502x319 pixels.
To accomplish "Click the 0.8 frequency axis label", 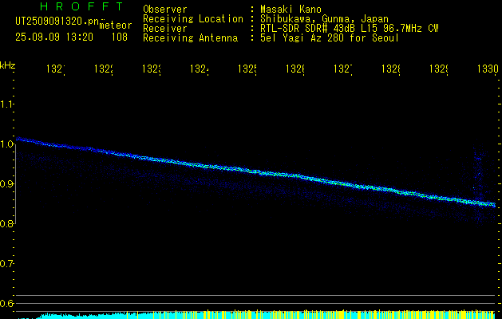I will 7,224.
